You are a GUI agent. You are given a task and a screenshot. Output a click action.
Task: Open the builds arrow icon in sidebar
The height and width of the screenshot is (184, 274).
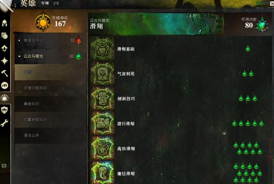(4, 48)
